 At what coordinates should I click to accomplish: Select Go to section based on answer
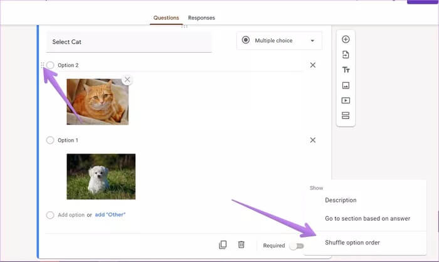367,218
